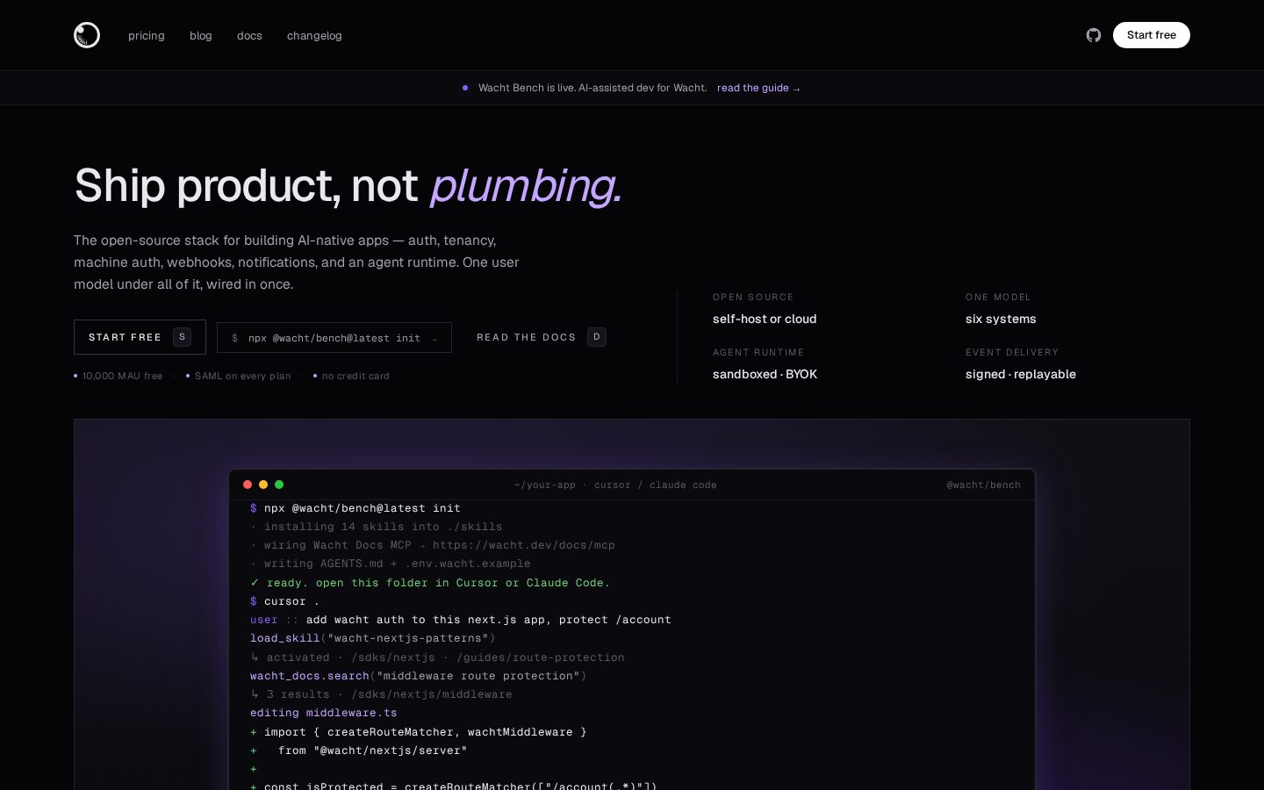The width and height of the screenshot is (1264, 790).
Task: Click the '~/your-app · cursor / claude code' terminal title
Action: [x=615, y=485]
